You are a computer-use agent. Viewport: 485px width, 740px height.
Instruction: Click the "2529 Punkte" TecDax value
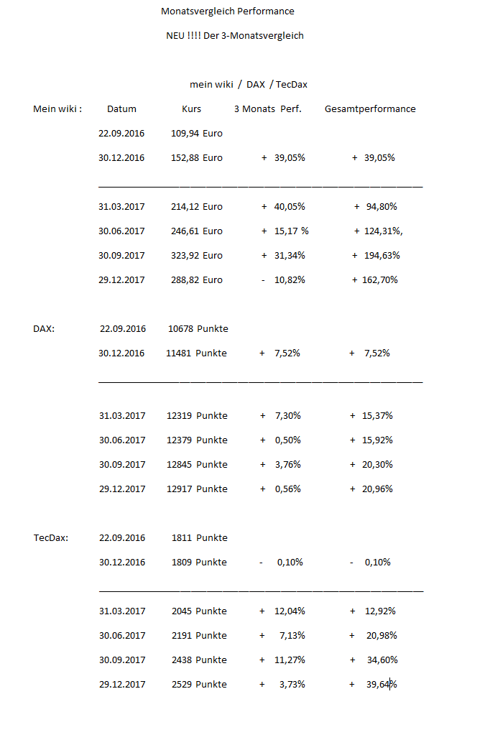[199, 685]
